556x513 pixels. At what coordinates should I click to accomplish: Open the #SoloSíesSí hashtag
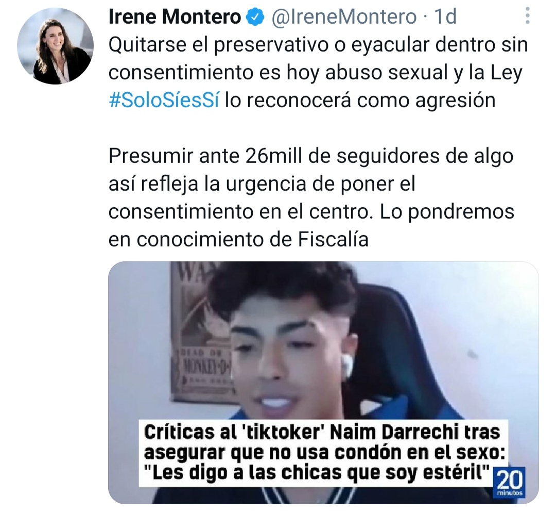tap(164, 101)
